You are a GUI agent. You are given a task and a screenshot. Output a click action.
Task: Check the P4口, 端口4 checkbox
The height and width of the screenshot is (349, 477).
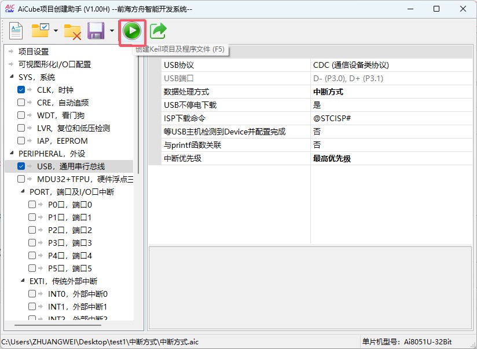[32, 256]
